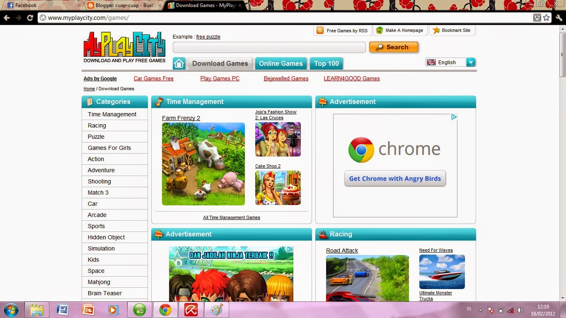
Task: Reload the page with refresh icon
Action: 30,18
